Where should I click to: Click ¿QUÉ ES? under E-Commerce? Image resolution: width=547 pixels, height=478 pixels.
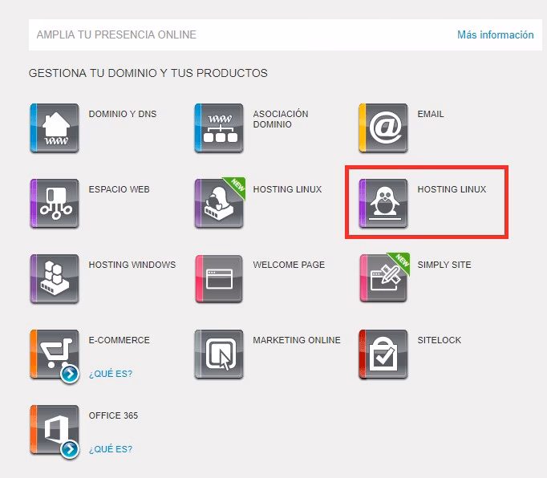point(111,374)
